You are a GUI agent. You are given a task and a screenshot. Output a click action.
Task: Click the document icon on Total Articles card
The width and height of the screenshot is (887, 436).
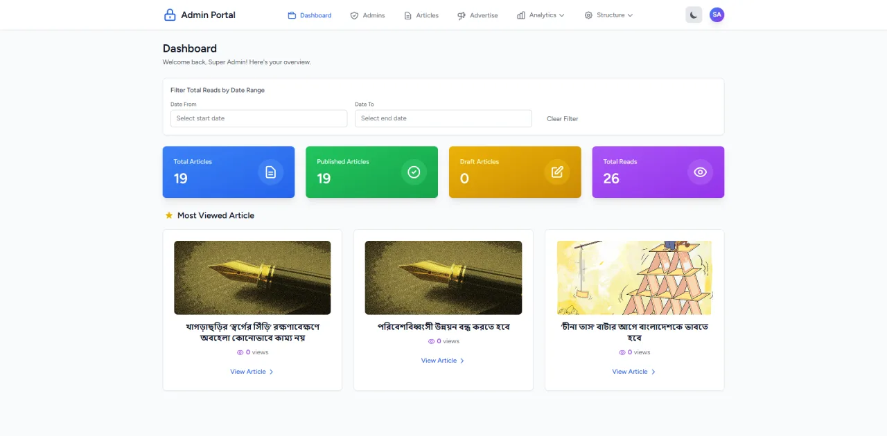[271, 172]
